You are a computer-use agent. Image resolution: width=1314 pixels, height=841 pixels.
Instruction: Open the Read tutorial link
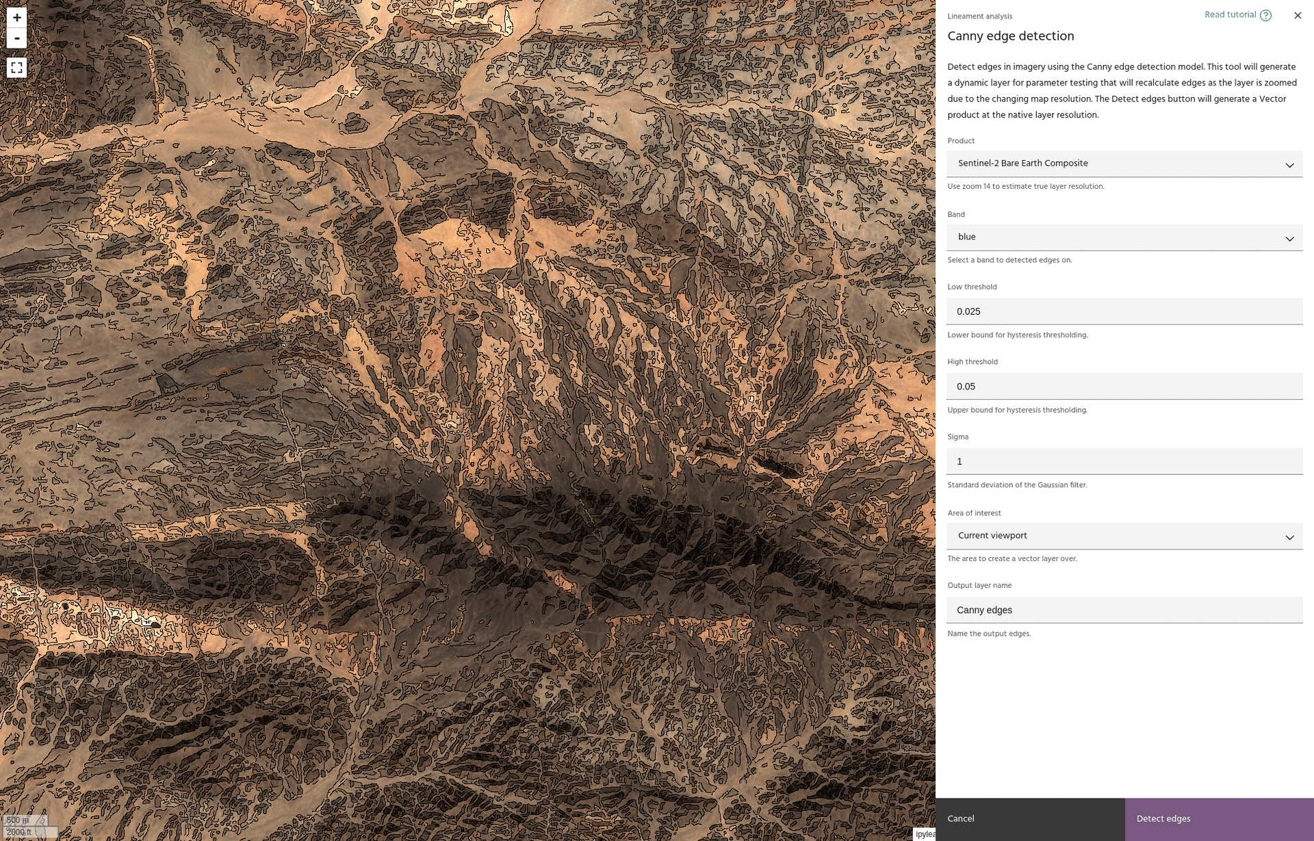point(1230,15)
